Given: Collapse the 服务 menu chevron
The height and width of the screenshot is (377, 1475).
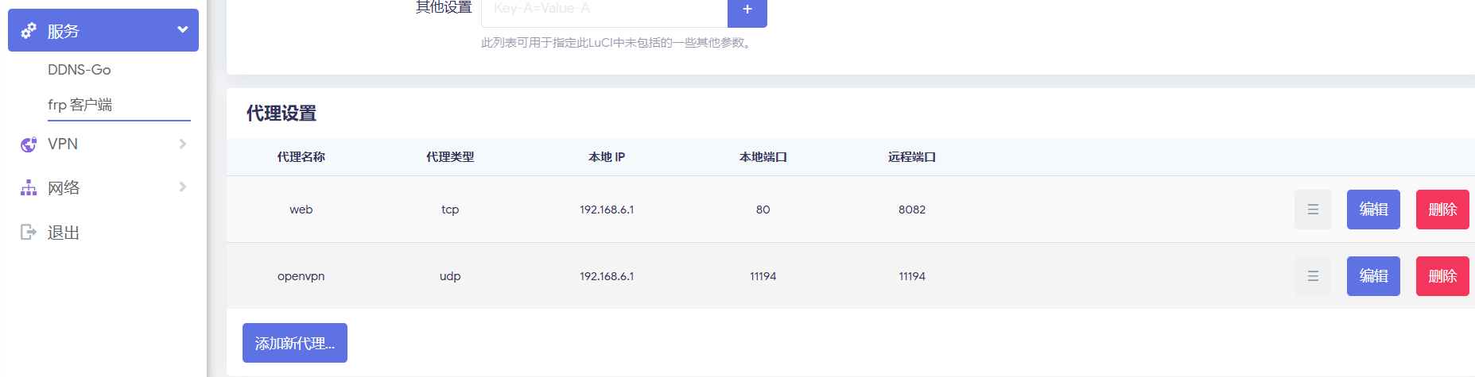Looking at the screenshot, I should 182,30.
